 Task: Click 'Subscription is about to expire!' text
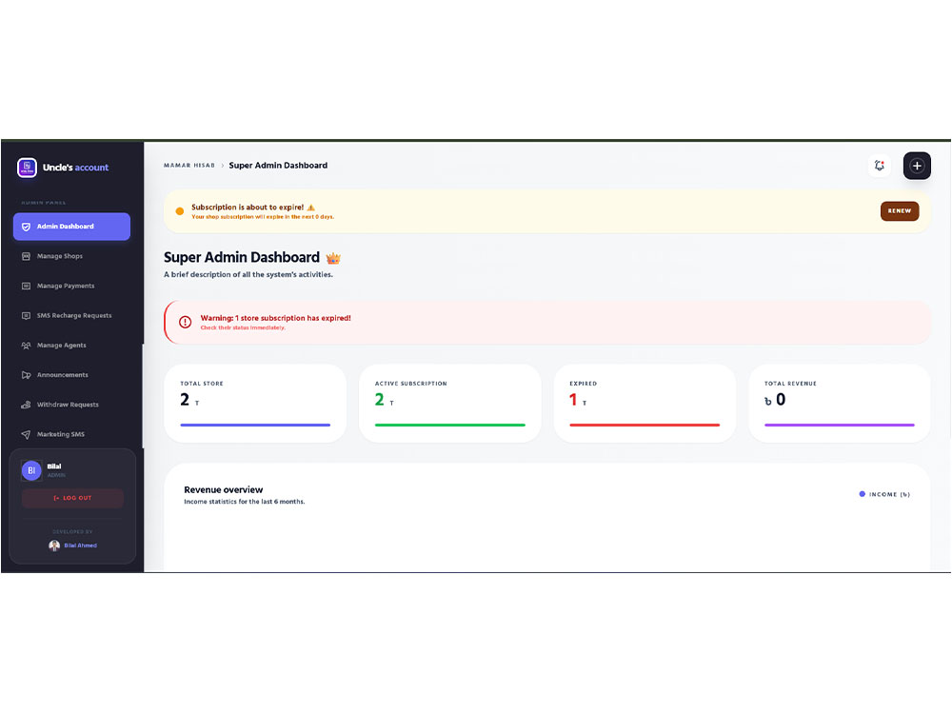pyautogui.click(x=248, y=207)
